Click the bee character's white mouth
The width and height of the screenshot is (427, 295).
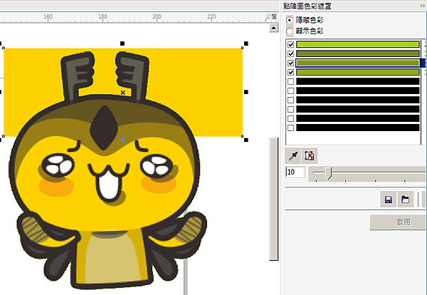click(x=108, y=185)
